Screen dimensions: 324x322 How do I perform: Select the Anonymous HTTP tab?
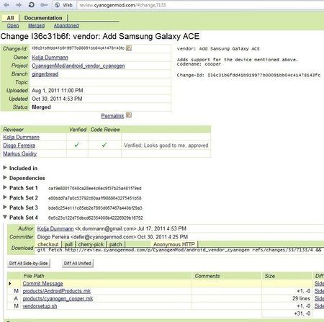[x=174, y=244]
